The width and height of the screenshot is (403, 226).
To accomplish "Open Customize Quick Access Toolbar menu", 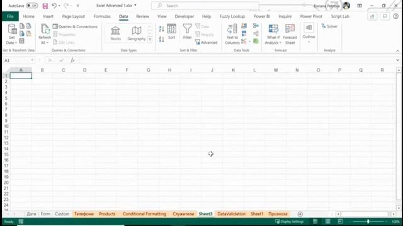I will tap(78, 6).
